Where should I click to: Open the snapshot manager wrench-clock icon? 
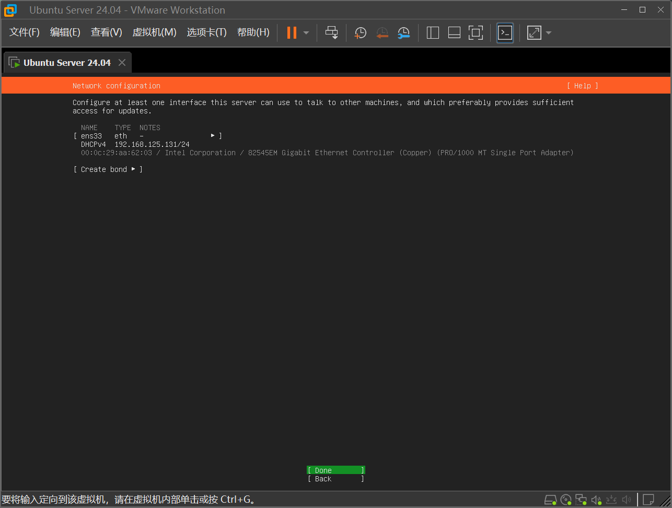click(x=404, y=33)
